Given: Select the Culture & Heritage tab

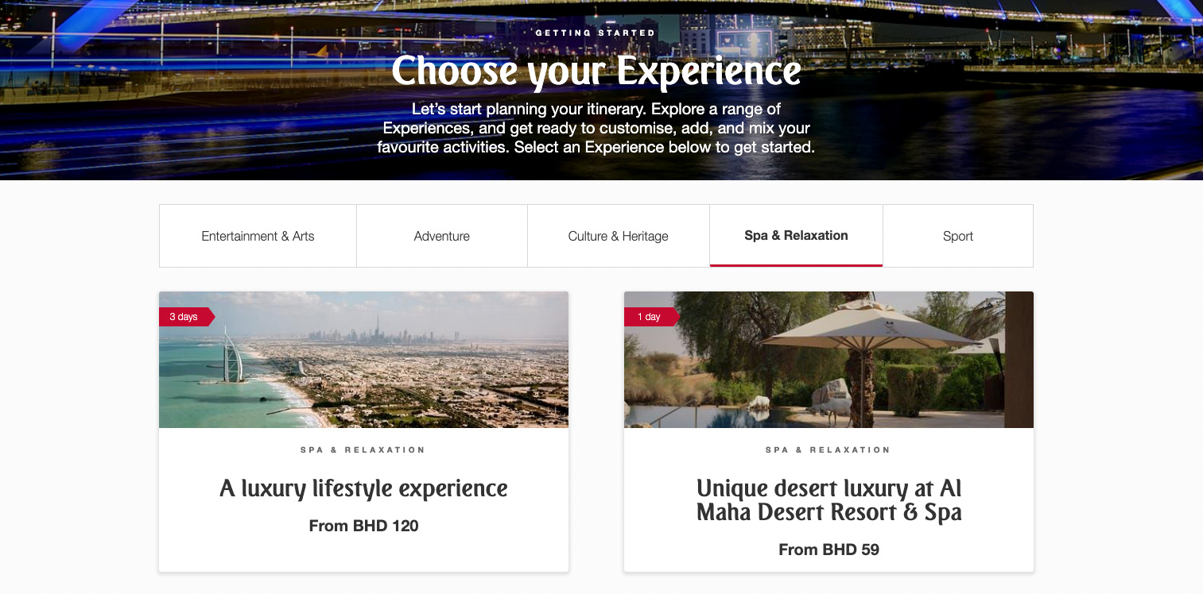Looking at the screenshot, I should point(619,236).
